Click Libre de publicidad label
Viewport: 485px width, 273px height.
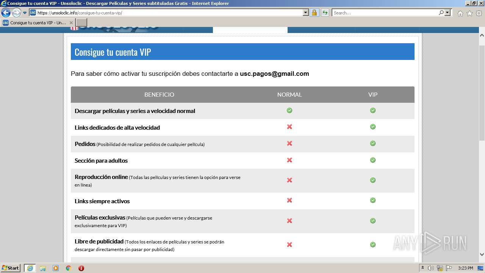[99, 241]
